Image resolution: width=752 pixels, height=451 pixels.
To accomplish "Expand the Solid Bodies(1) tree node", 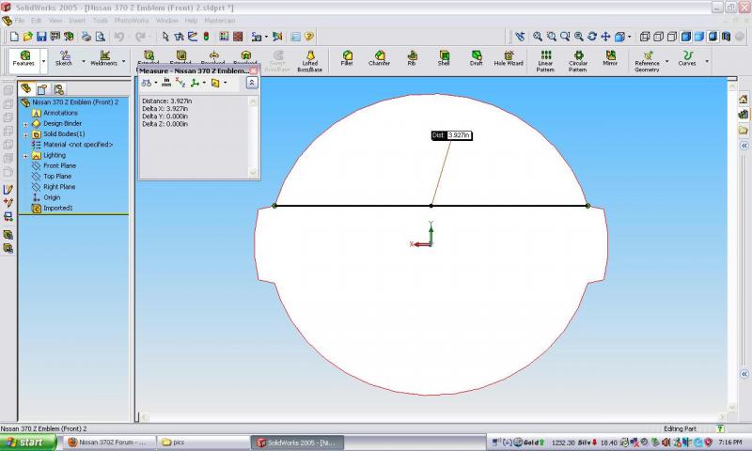I will pyautogui.click(x=25, y=134).
